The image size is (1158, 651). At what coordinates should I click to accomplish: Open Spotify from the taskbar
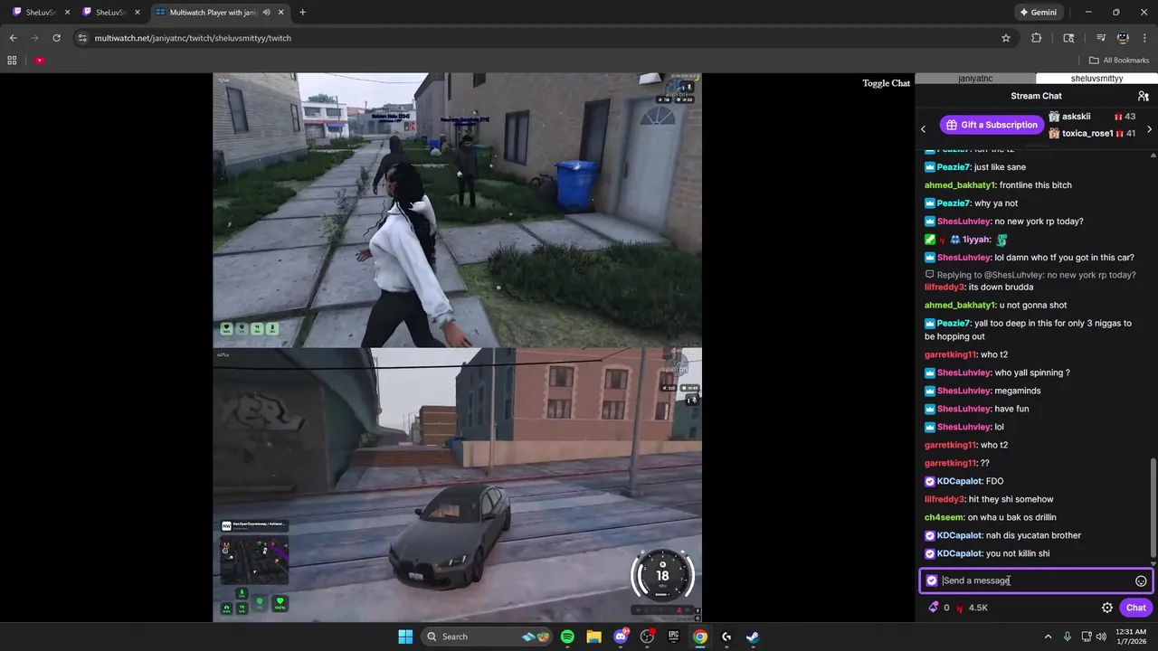click(x=567, y=637)
